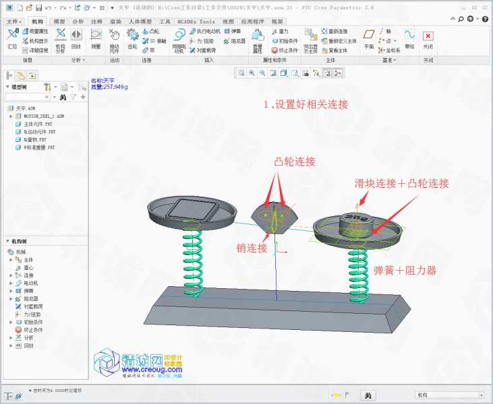Open the large 质量属性 mass properties tool
This screenshot has width=493, height=404.
(258, 41)
